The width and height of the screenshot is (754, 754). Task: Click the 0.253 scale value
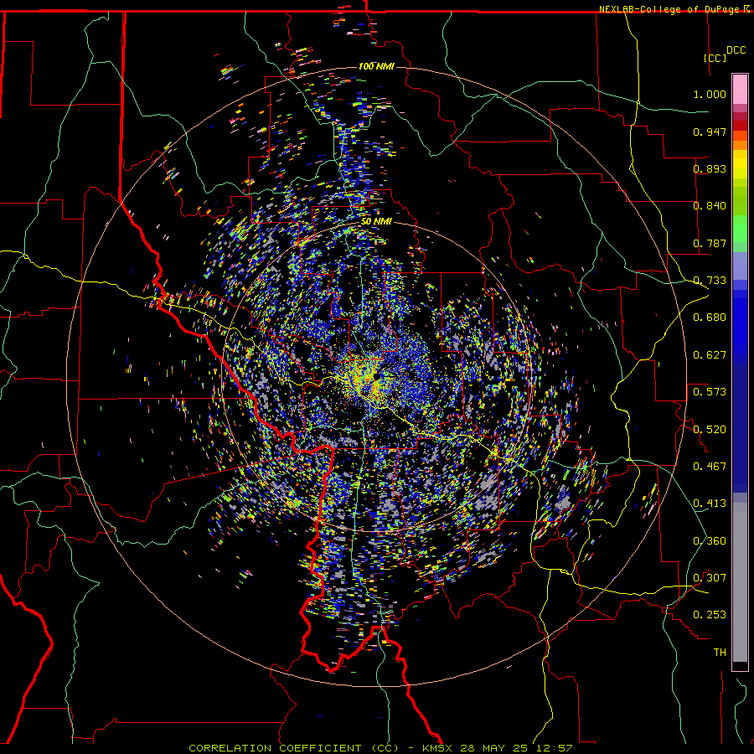point(710,615)
